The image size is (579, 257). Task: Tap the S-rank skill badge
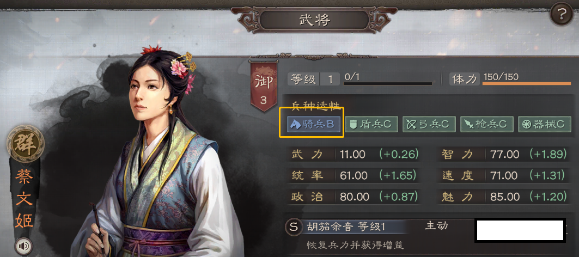[294, 227]
